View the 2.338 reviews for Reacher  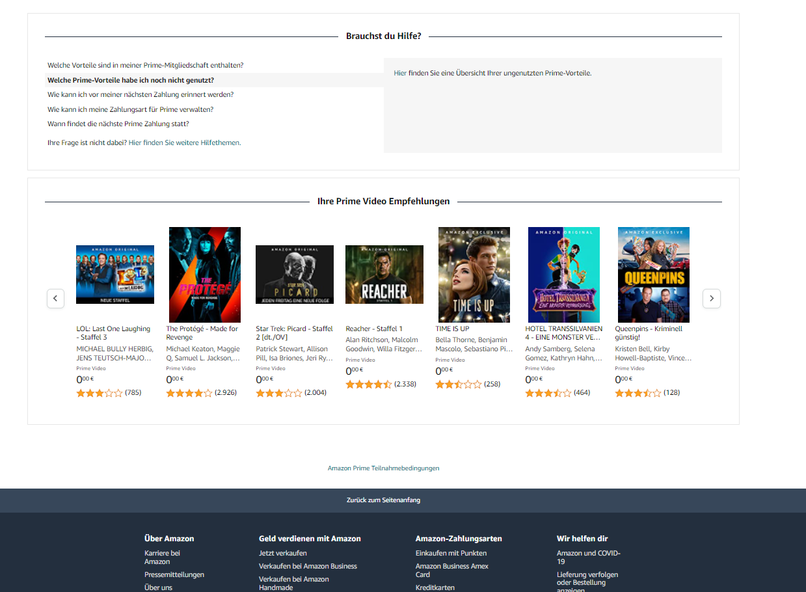[x=405, y=384]
